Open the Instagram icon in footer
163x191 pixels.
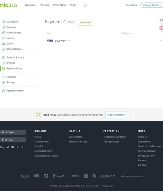click(22, 147)
